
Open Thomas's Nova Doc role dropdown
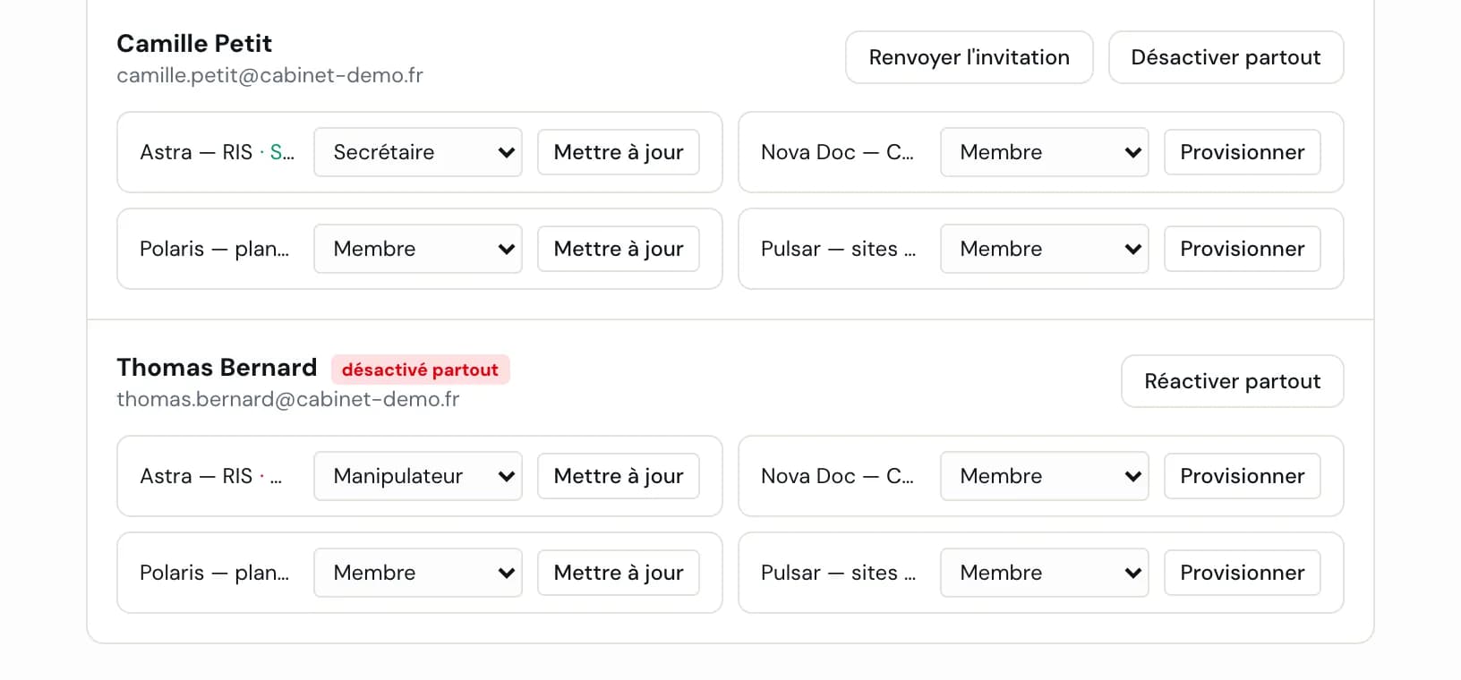coord(1045,476)
